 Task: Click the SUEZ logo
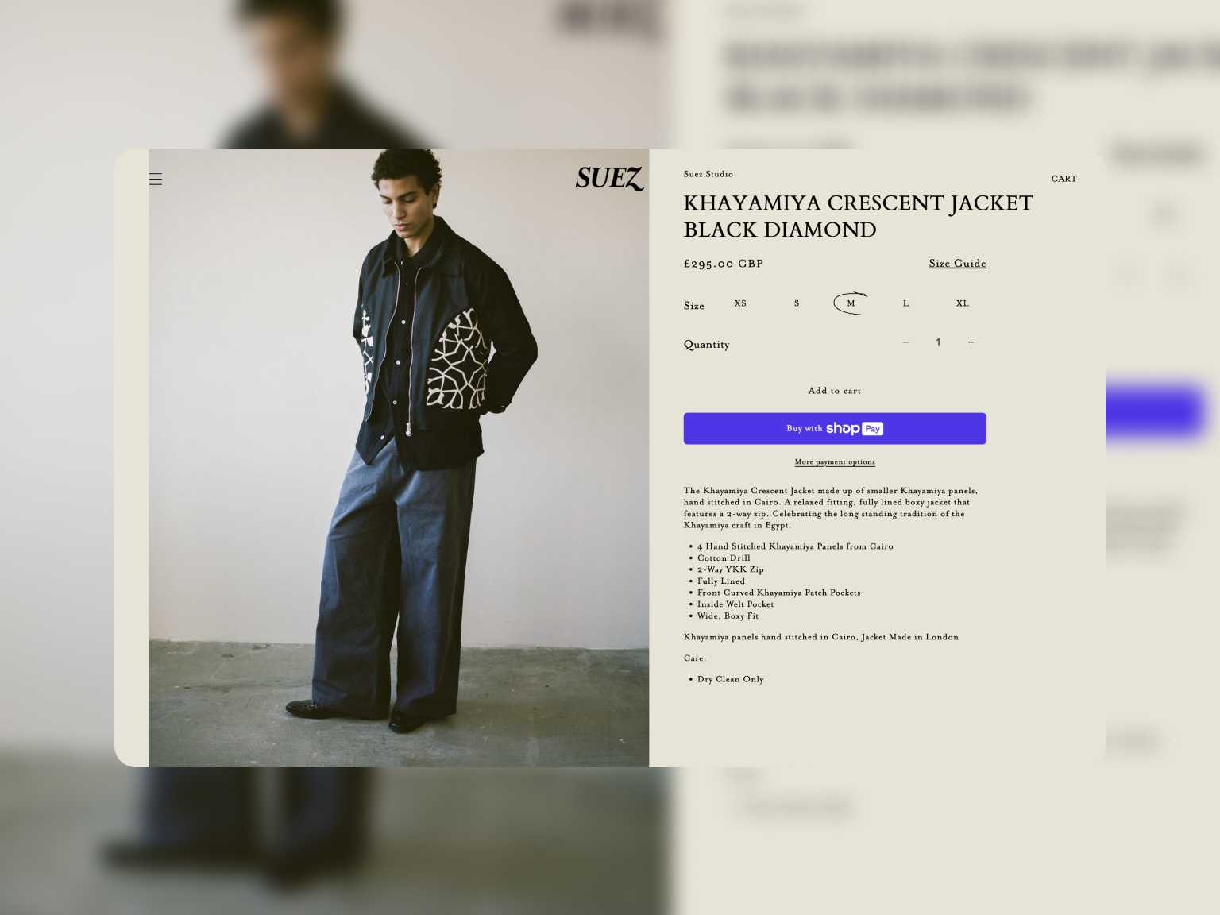tap(609, 179)
